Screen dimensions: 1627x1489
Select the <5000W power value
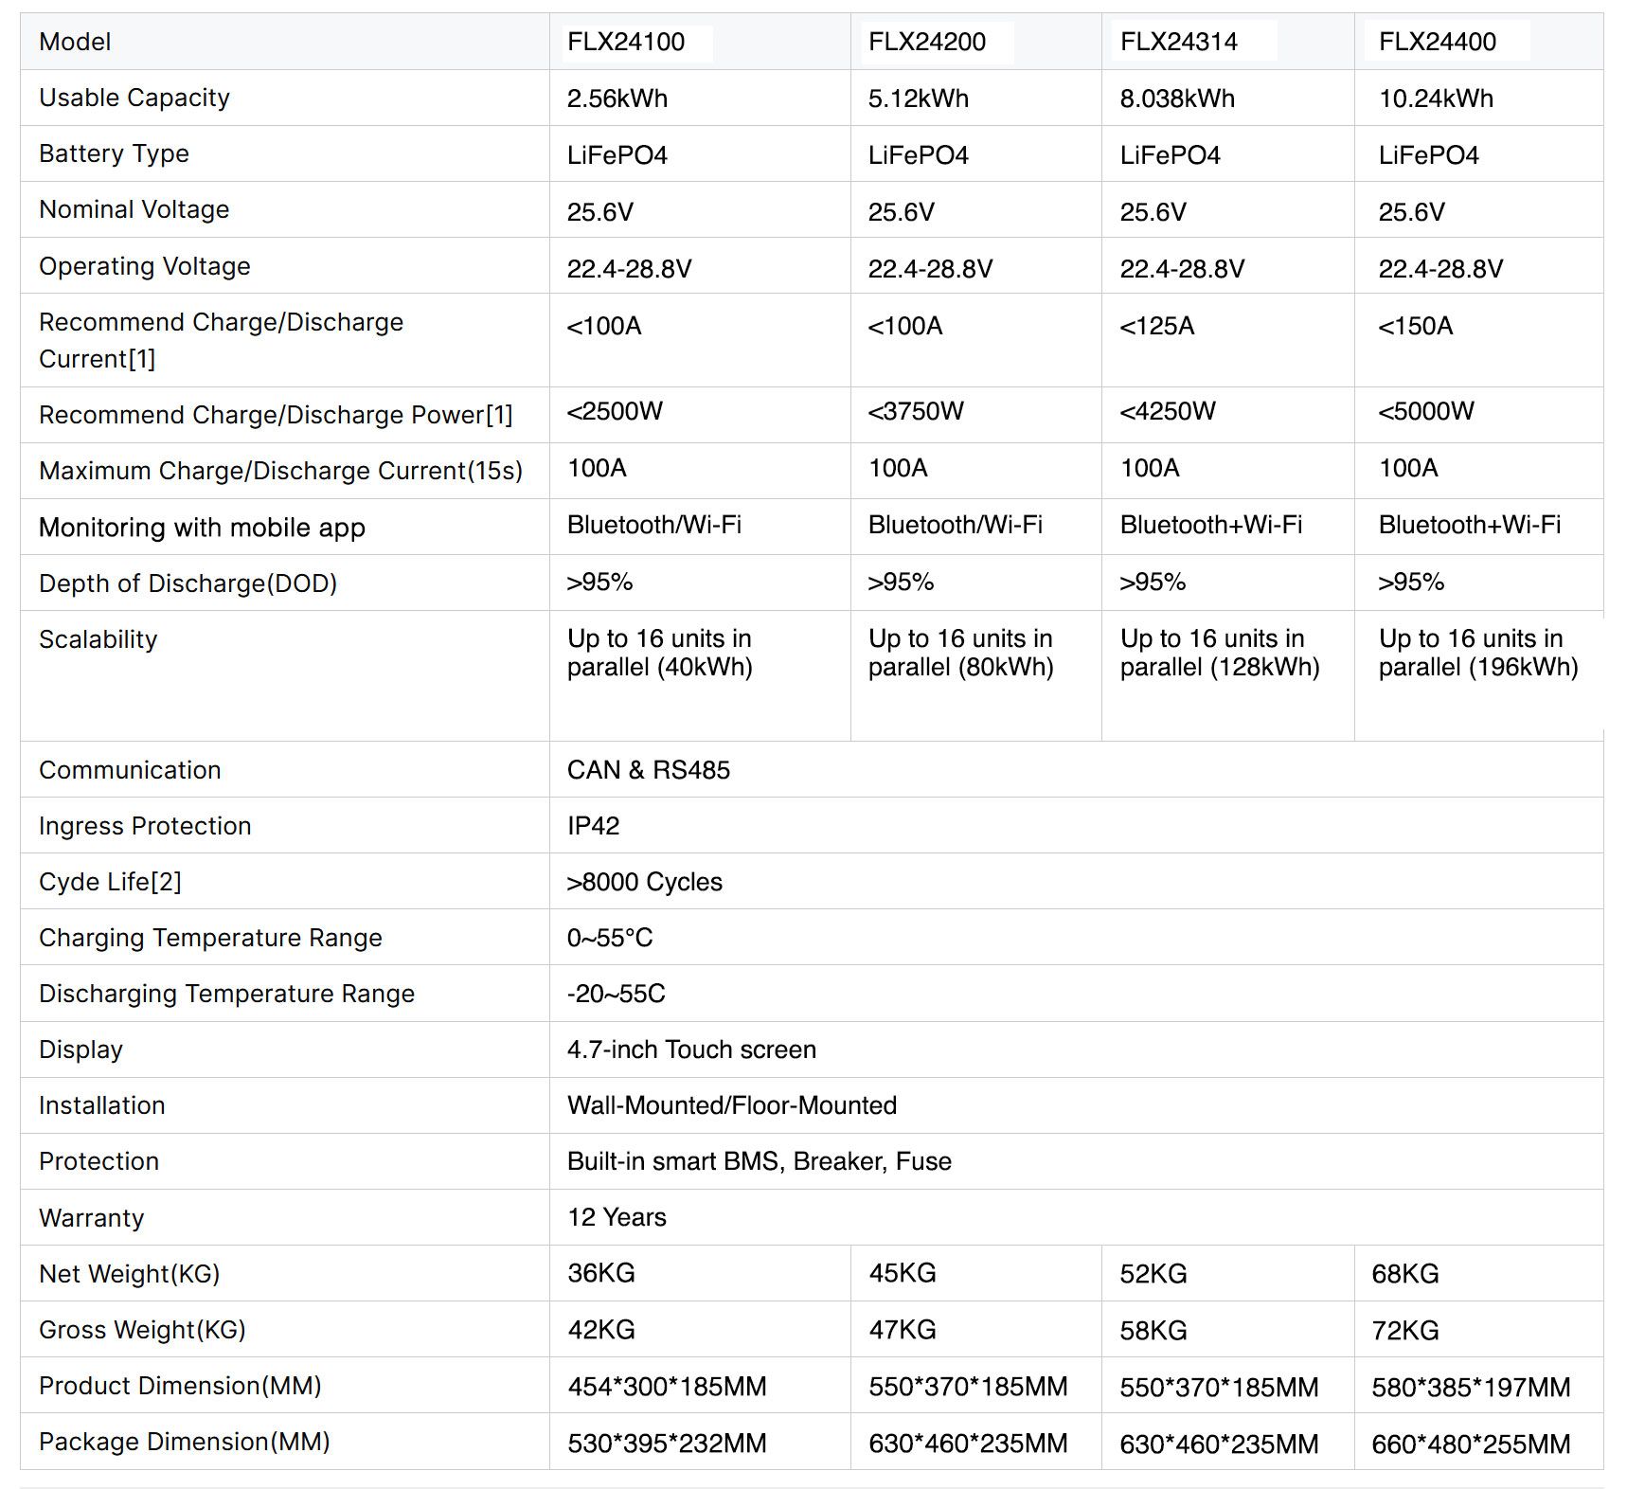(1426, 411)
